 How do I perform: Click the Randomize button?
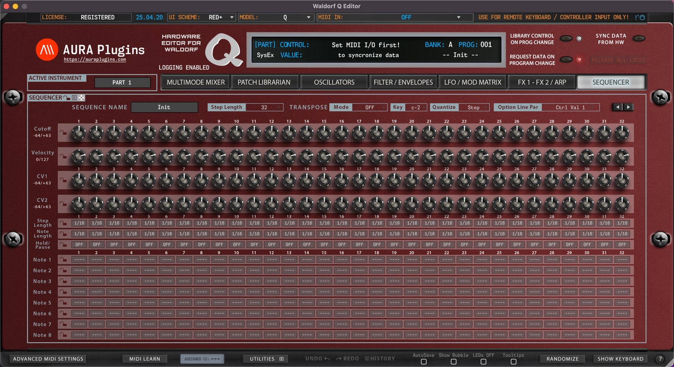click(563, 359)
